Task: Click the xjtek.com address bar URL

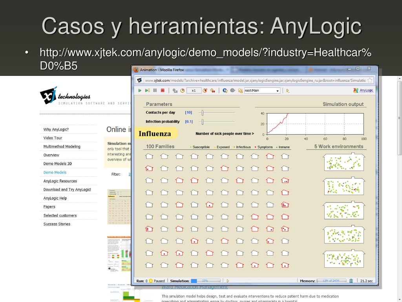Action: (x=255, y=80)
